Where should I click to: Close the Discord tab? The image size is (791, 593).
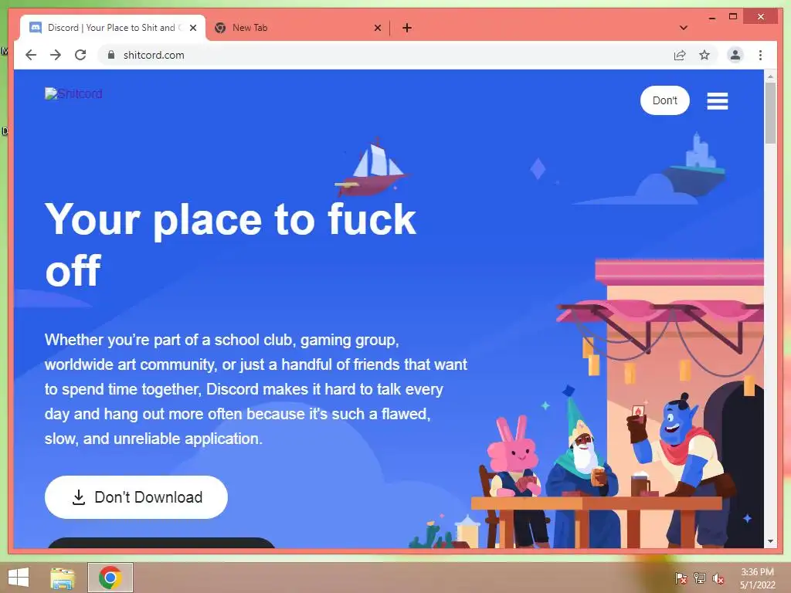pos(192,28)
